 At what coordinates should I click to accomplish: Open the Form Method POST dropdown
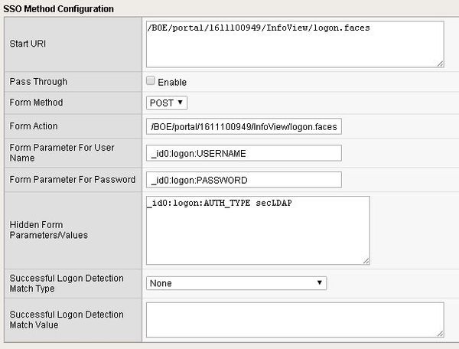click(x=167, y=103)
